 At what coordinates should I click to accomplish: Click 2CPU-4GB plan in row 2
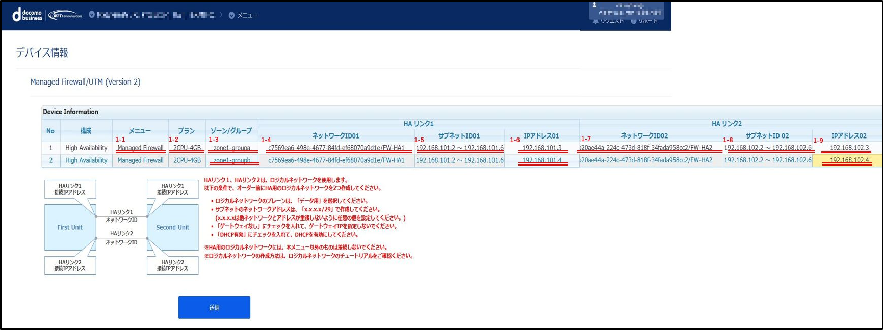tap(187, 160)
